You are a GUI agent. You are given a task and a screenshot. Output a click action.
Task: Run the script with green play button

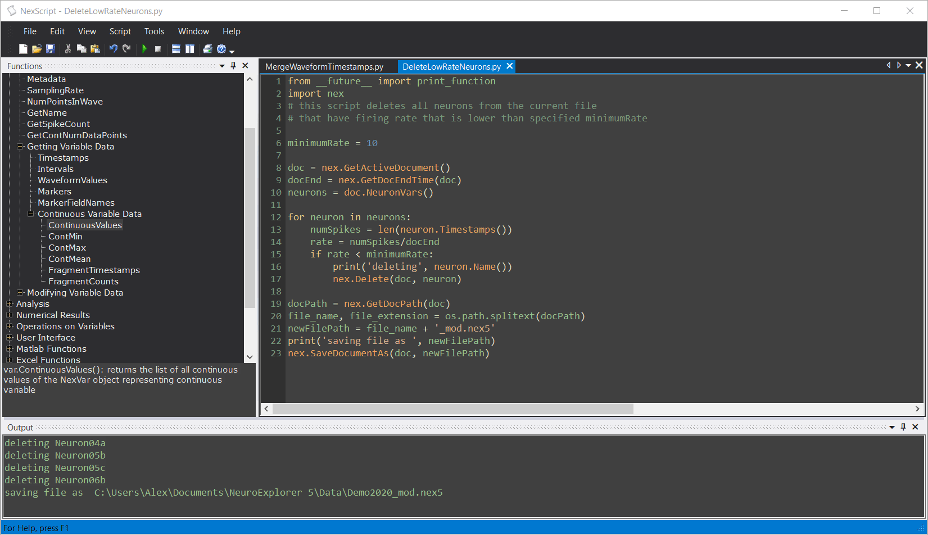pyautogui.click(x=144, y=49)
